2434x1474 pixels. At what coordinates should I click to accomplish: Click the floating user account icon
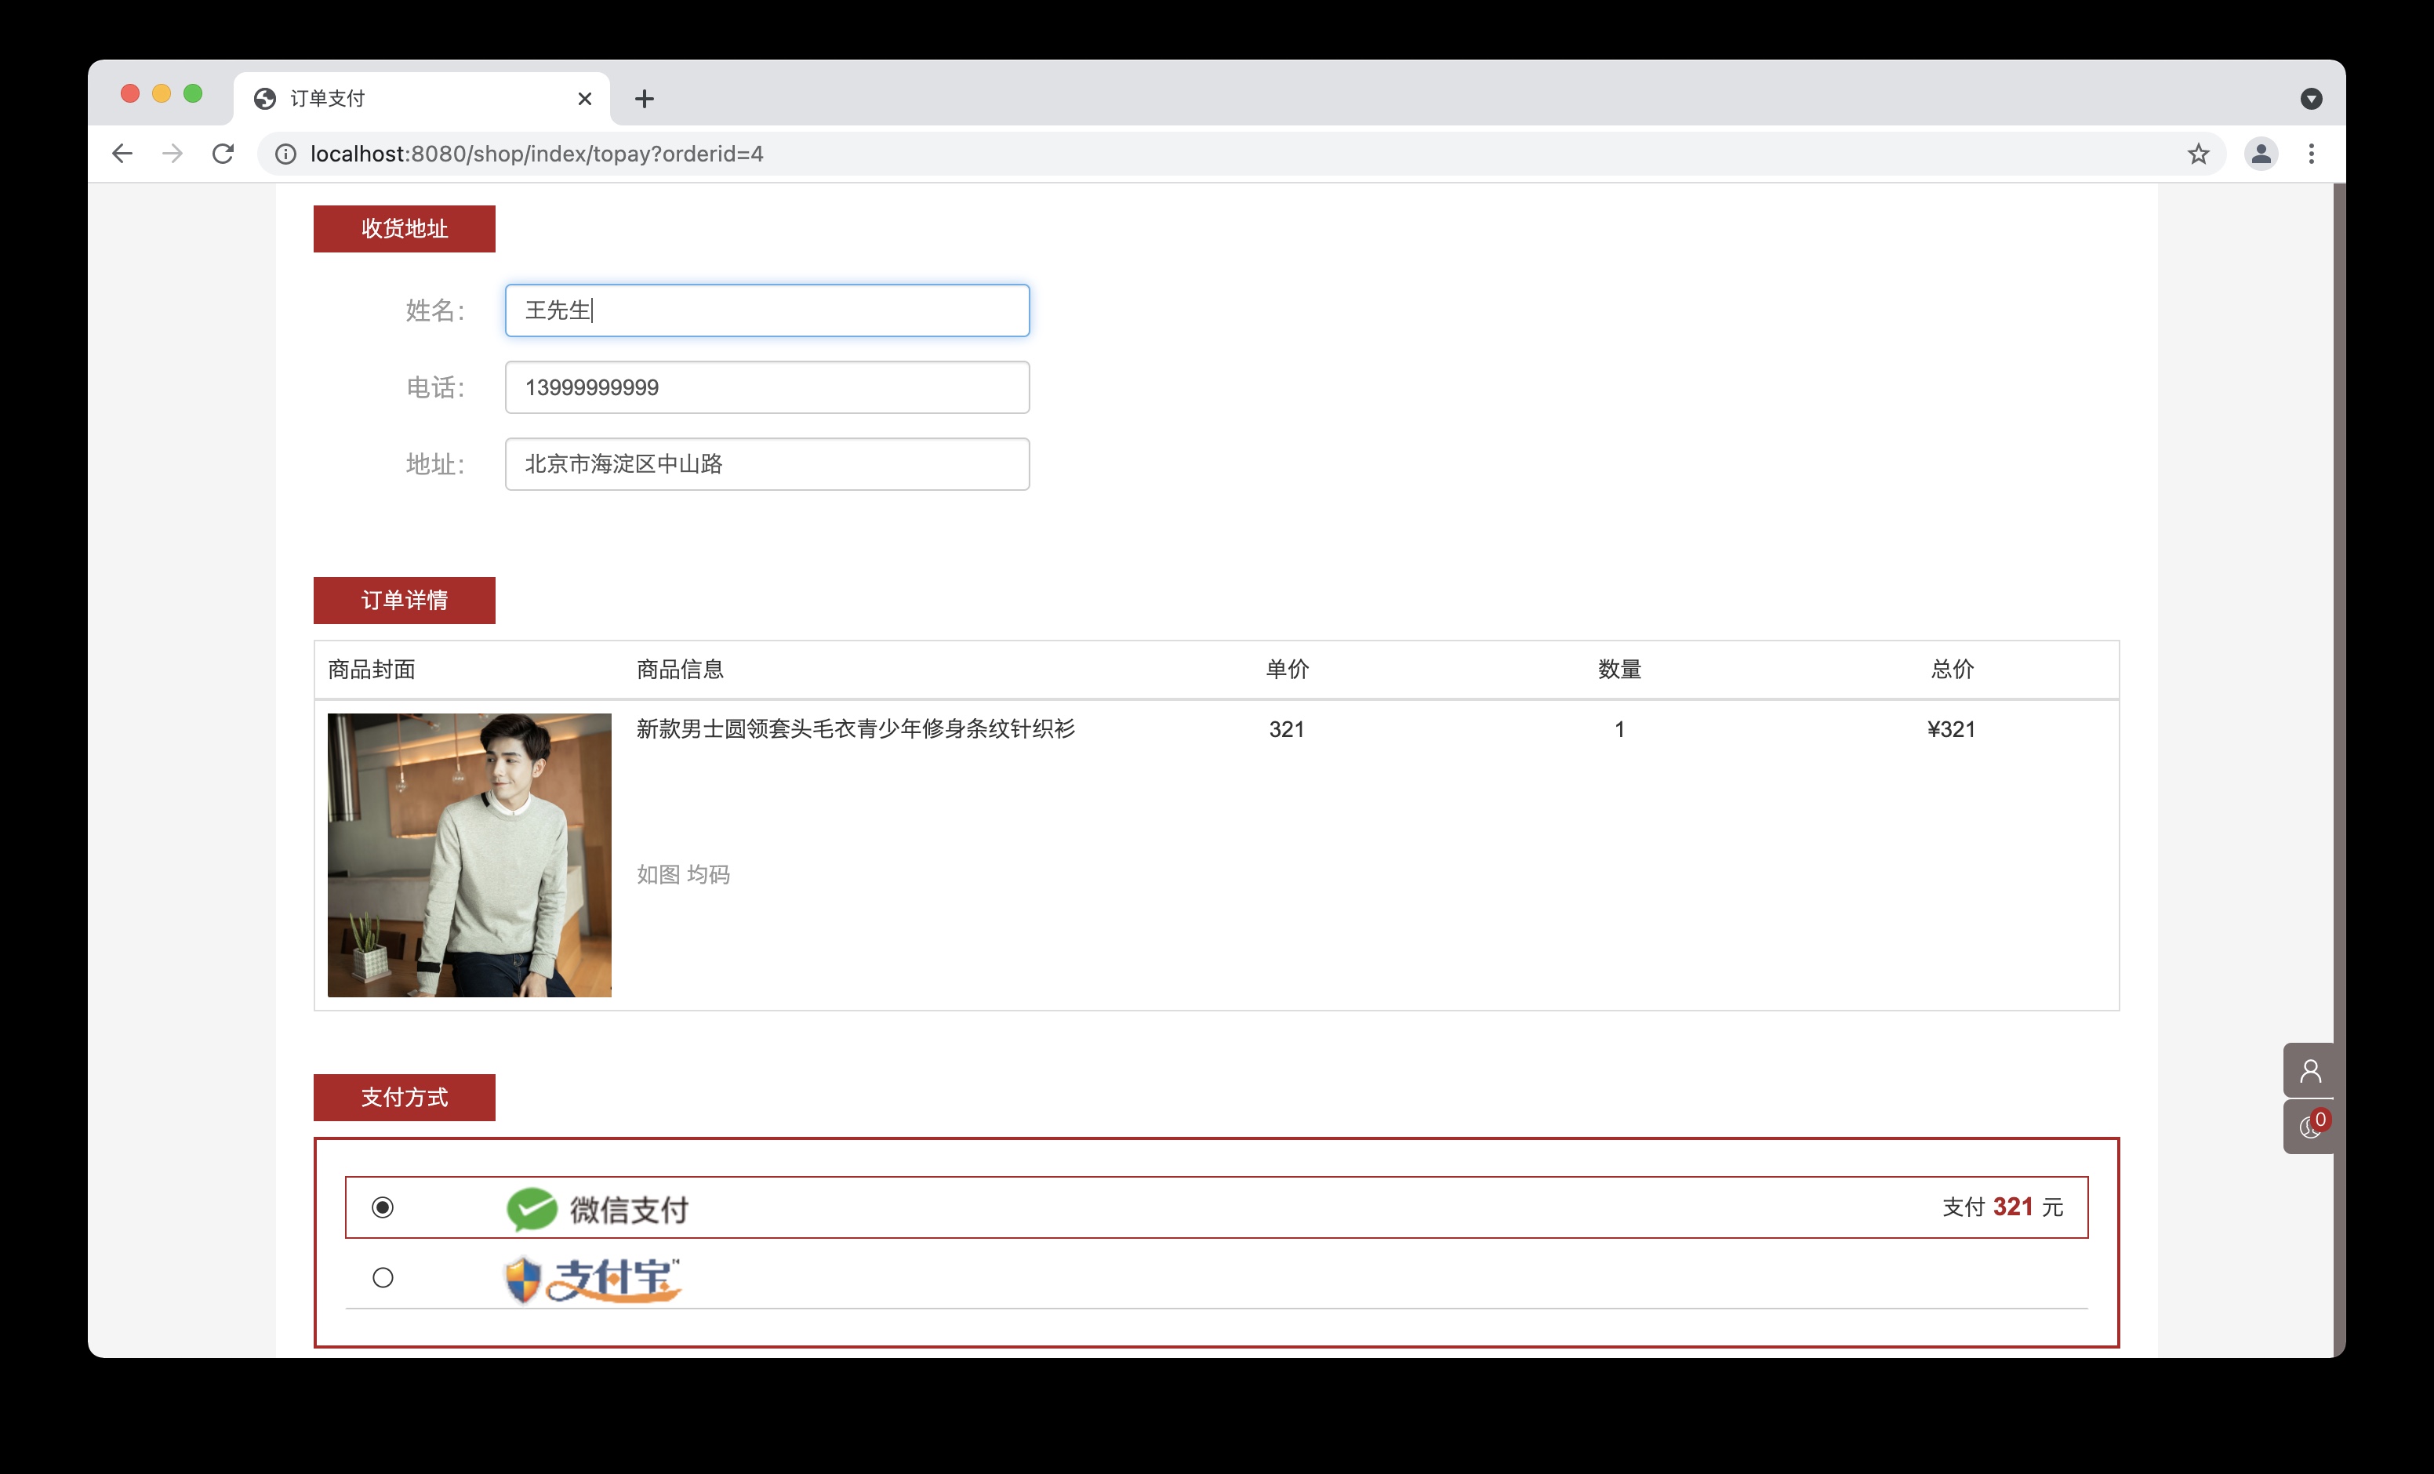pyautogui.click(x=2309, y=1071)
